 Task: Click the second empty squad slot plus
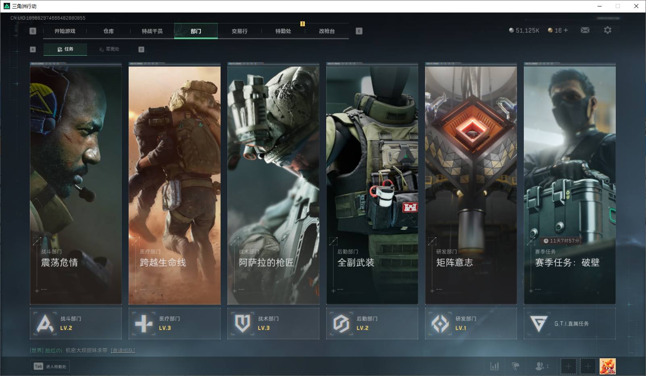[x=588, y=366]
